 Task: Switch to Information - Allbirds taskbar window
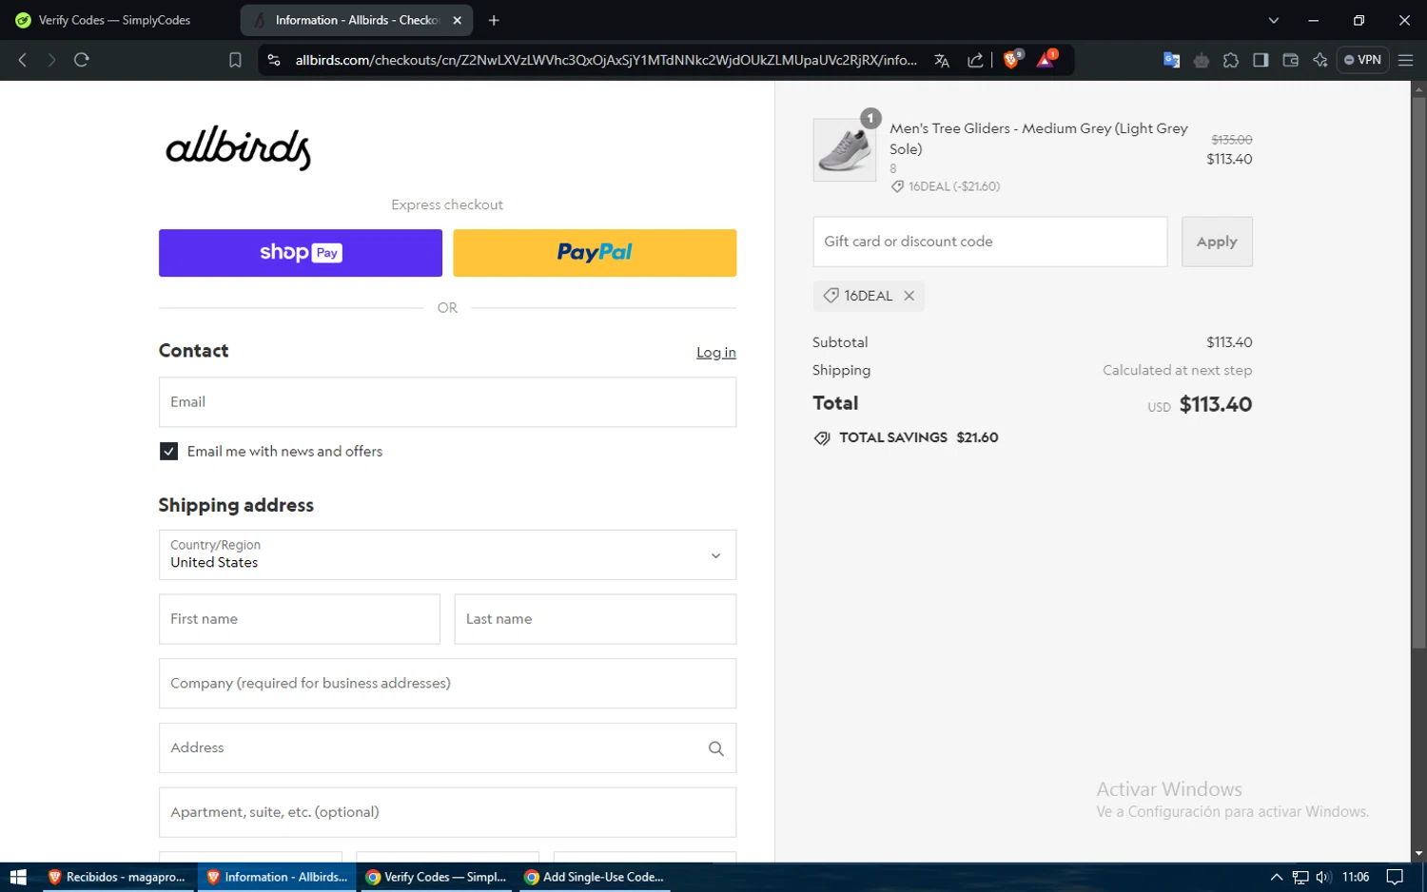(277, 877)
